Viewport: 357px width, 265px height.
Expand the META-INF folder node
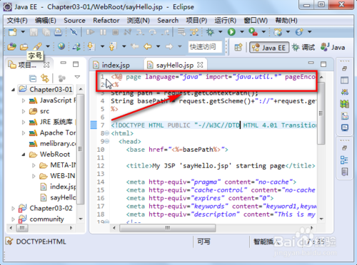point(34,165)
